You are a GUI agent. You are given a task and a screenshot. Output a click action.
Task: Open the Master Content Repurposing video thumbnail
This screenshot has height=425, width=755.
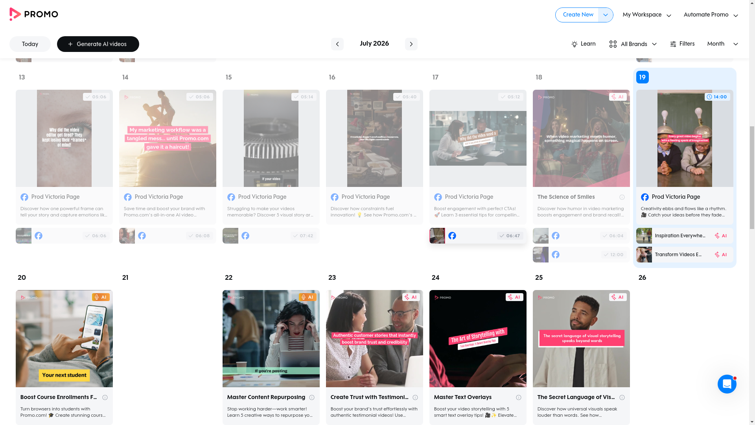click(x=271, y=338)
